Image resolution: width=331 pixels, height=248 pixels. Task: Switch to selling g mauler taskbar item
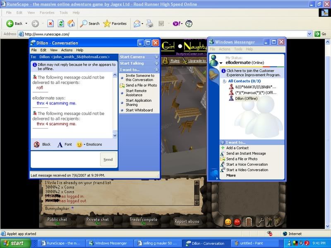point(158,243)
